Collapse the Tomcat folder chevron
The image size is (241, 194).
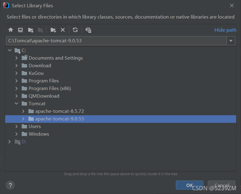coord(16,103)
